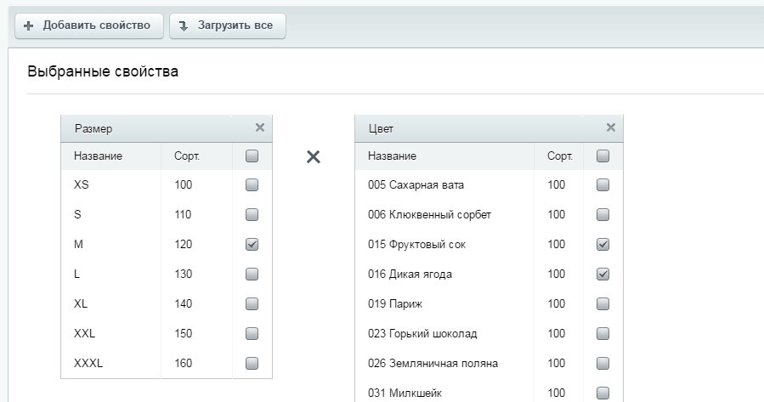Check the XXL size checkbox

point(252,334)
